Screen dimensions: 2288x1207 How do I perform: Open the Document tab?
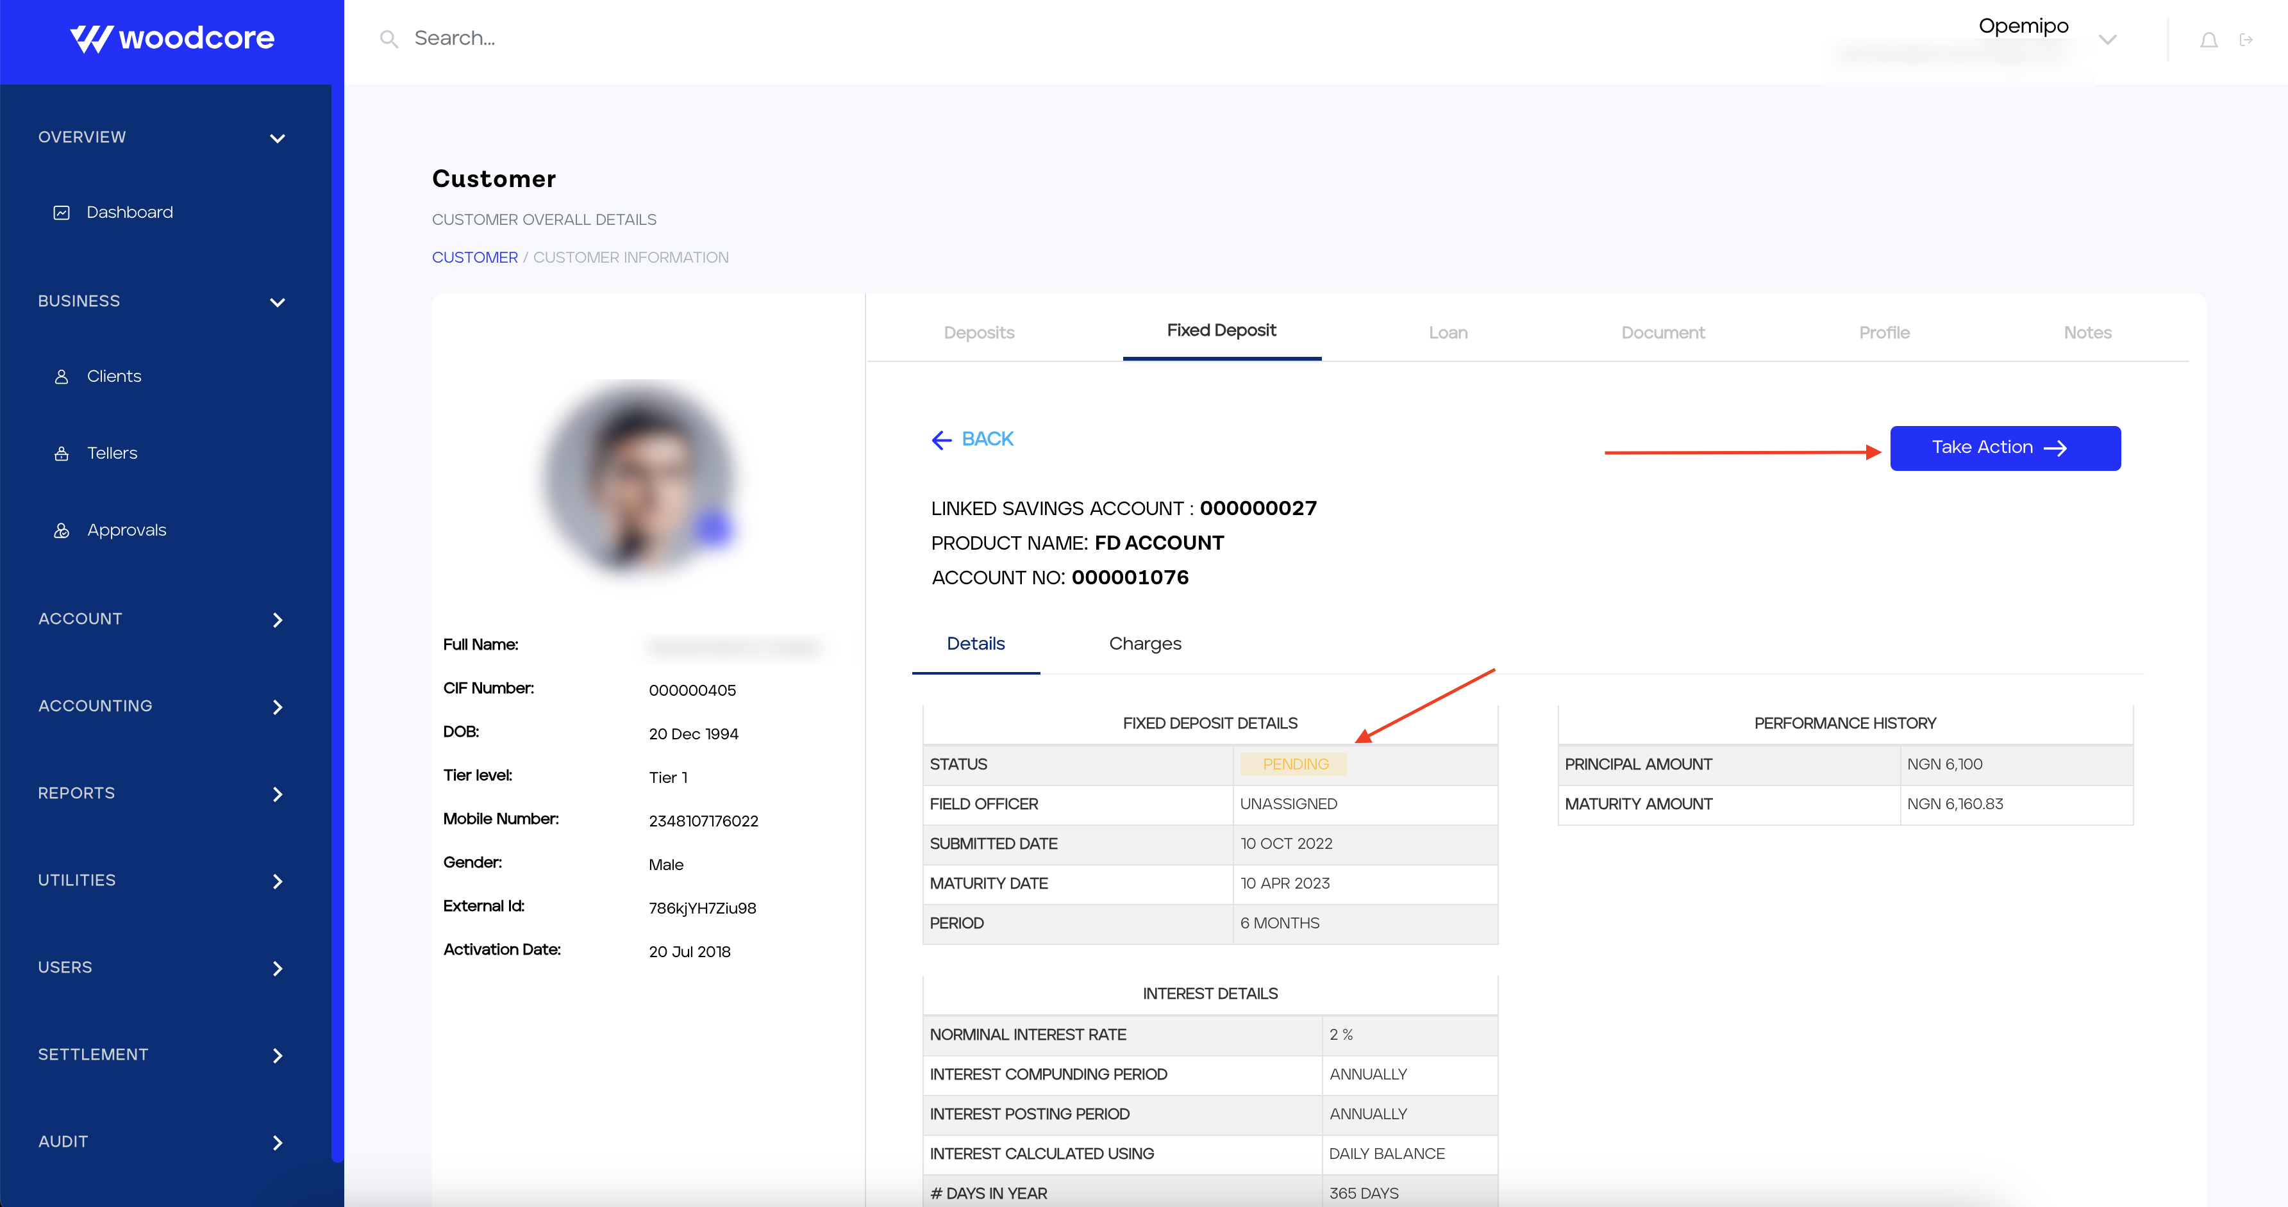[x=1663, y=333]
